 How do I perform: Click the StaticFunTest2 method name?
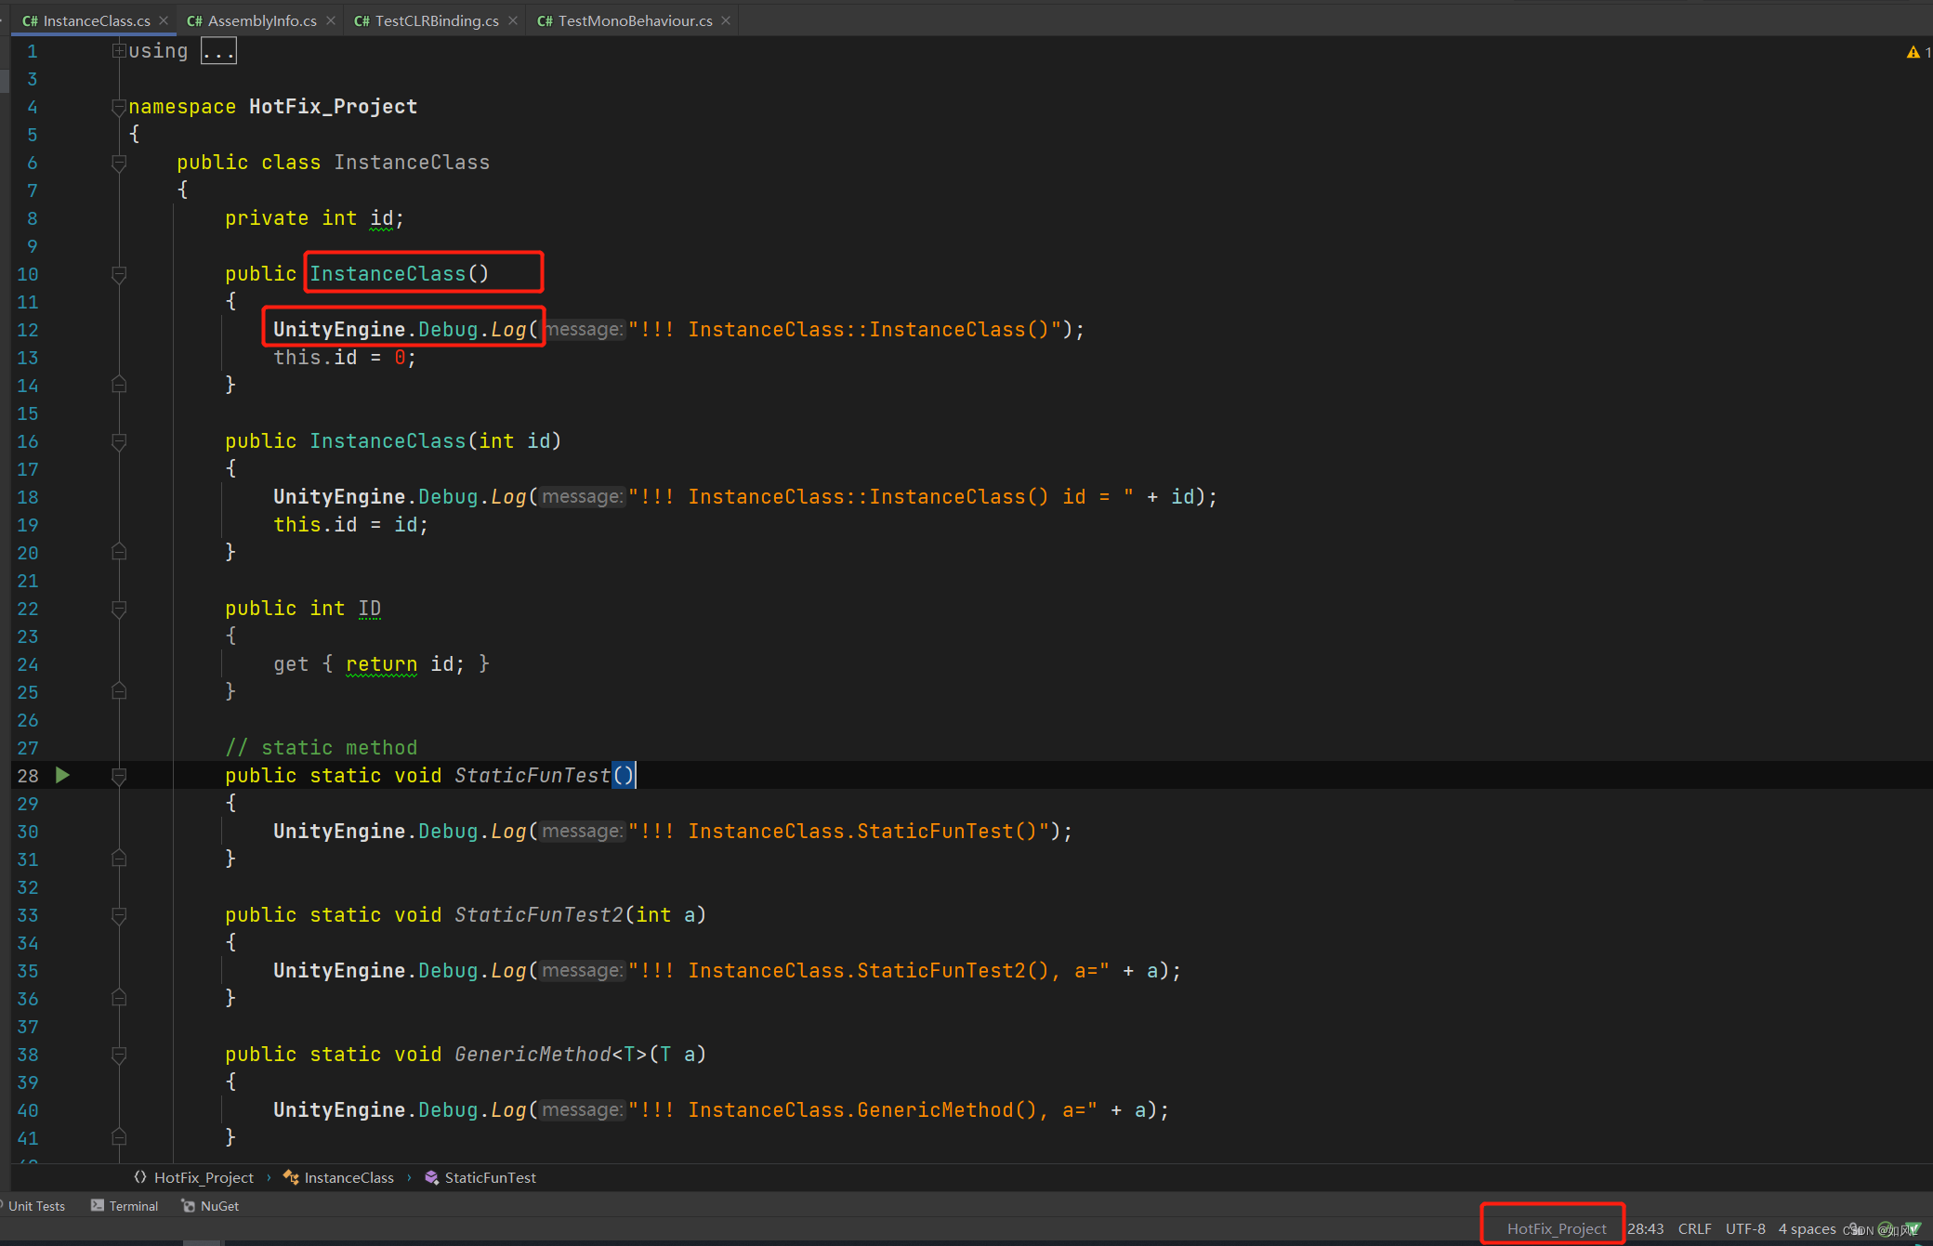click(x=539, y=915)
